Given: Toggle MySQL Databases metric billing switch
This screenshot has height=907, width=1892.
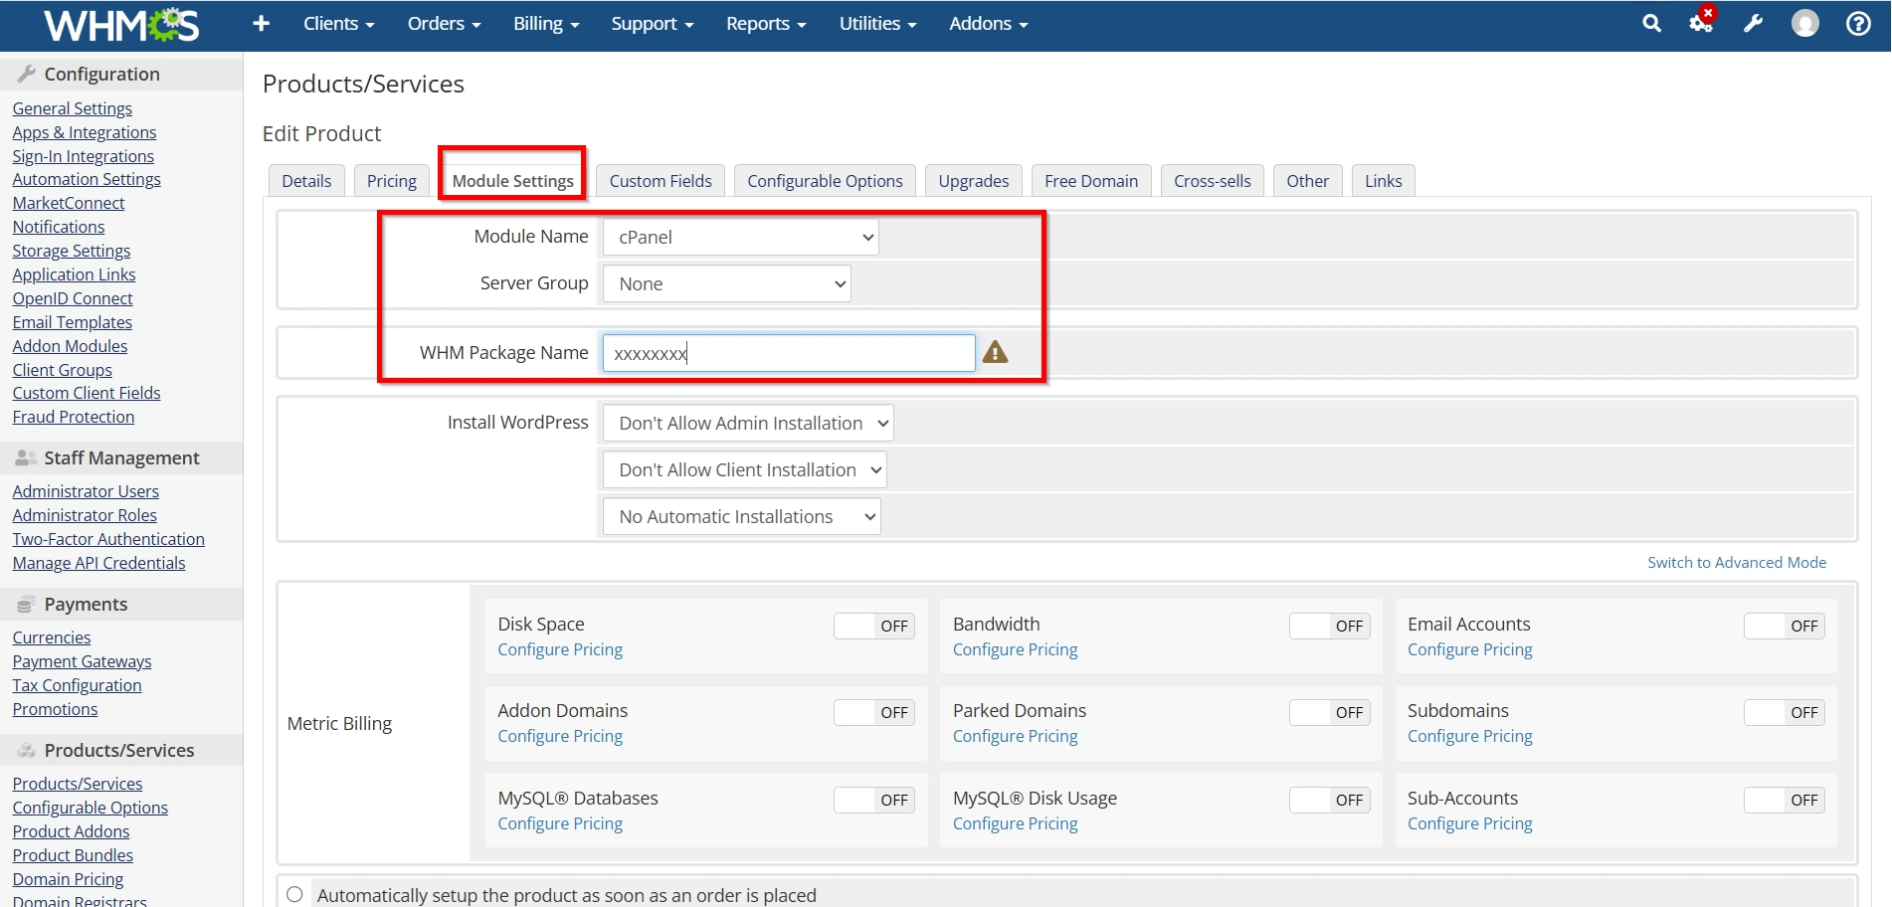Looking at the screenshot, I should 874,800.
